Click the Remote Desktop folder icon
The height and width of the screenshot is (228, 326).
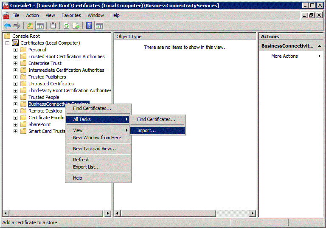23,111
